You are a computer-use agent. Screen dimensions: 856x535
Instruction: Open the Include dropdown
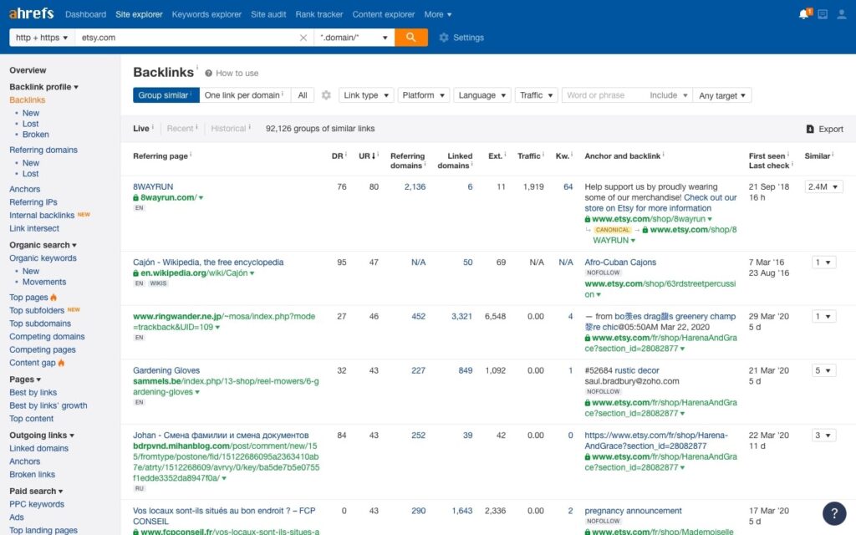[668, 95]
